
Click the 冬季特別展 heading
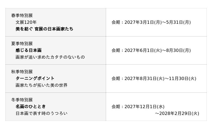(x=22, y=100)
